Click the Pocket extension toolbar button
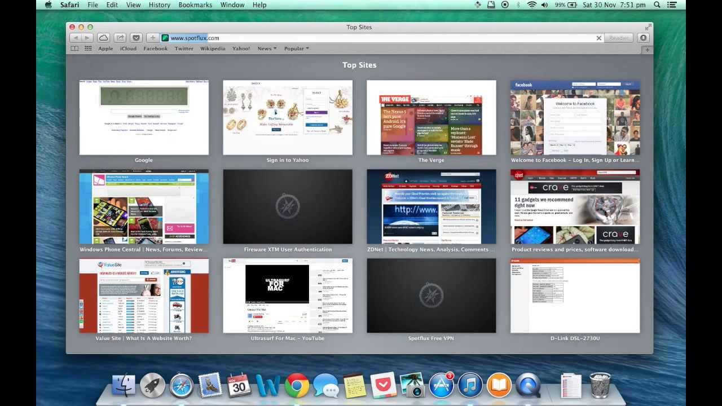Screen dimensions: 722x406 [136, 38]
